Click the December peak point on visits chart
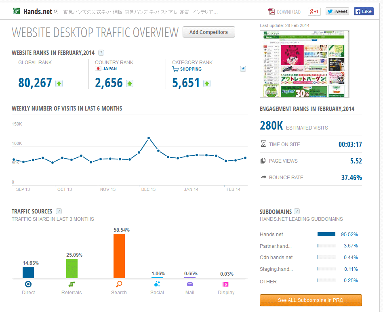This screenshot has width=383, height=312. [x=149, y=138]
